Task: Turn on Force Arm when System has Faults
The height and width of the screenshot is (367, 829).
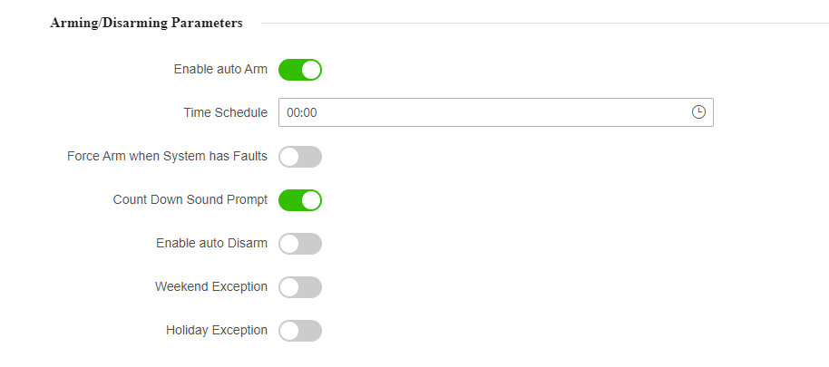Action: [300, 157]
